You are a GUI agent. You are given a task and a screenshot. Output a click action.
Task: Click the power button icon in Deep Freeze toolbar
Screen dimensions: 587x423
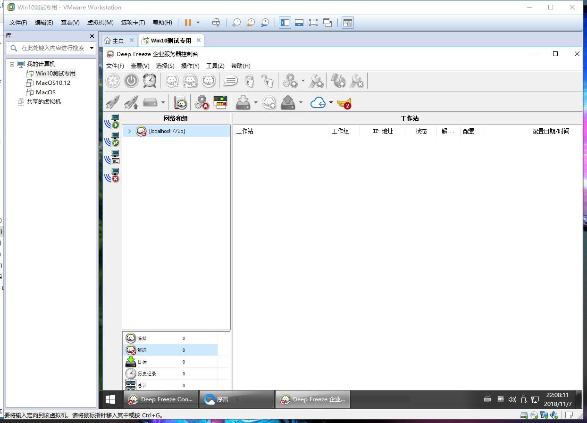tap(131, 81)
